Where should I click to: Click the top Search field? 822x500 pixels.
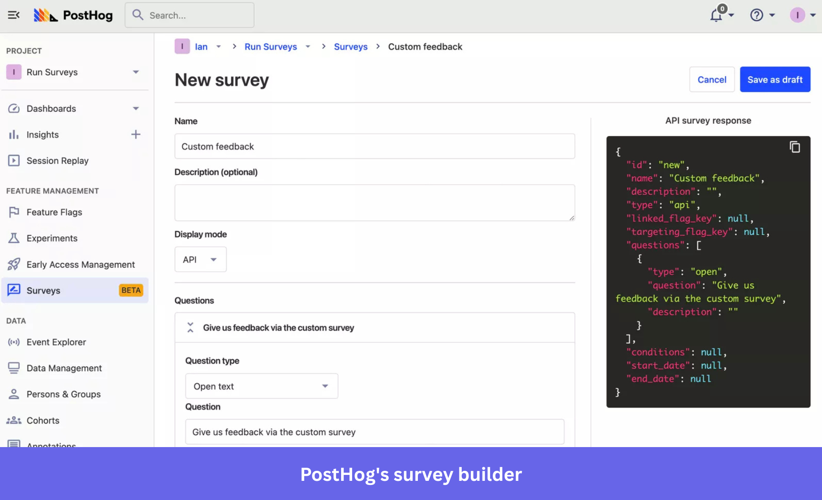coord(190,15)
